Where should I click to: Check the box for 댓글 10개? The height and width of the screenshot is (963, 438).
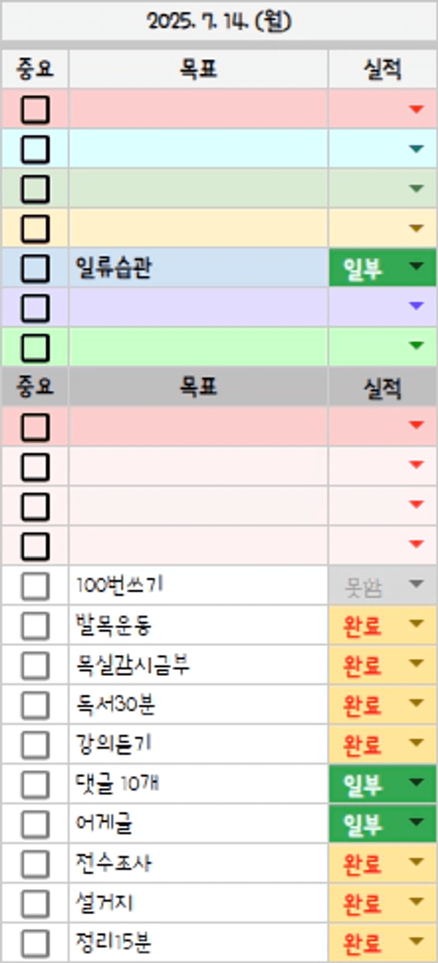35,784
